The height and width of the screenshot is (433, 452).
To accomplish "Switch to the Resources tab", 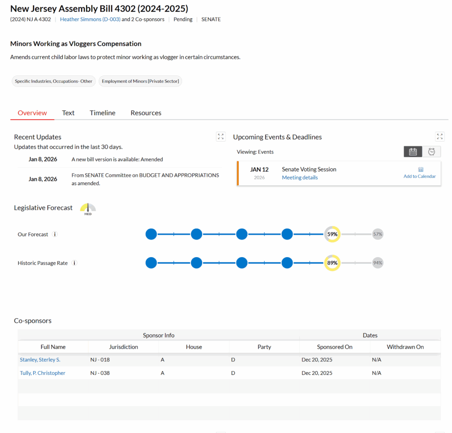I will pyautogui.click(x=146, y=113).
